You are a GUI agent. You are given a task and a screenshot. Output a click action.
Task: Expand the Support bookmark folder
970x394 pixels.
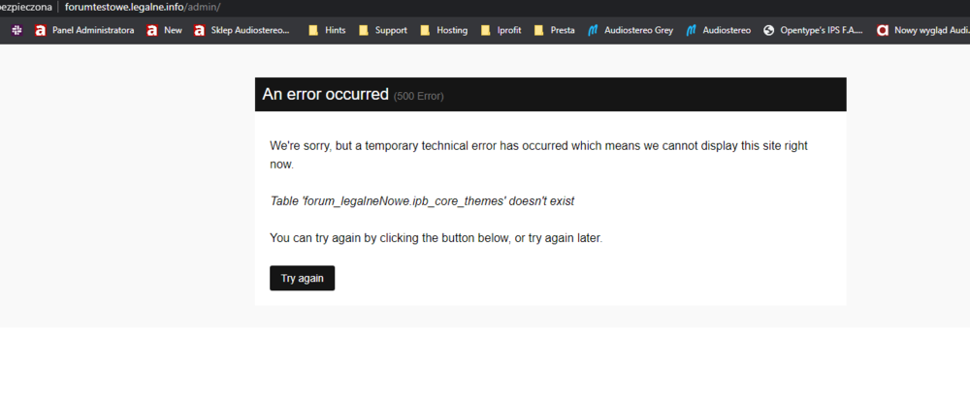382,30
